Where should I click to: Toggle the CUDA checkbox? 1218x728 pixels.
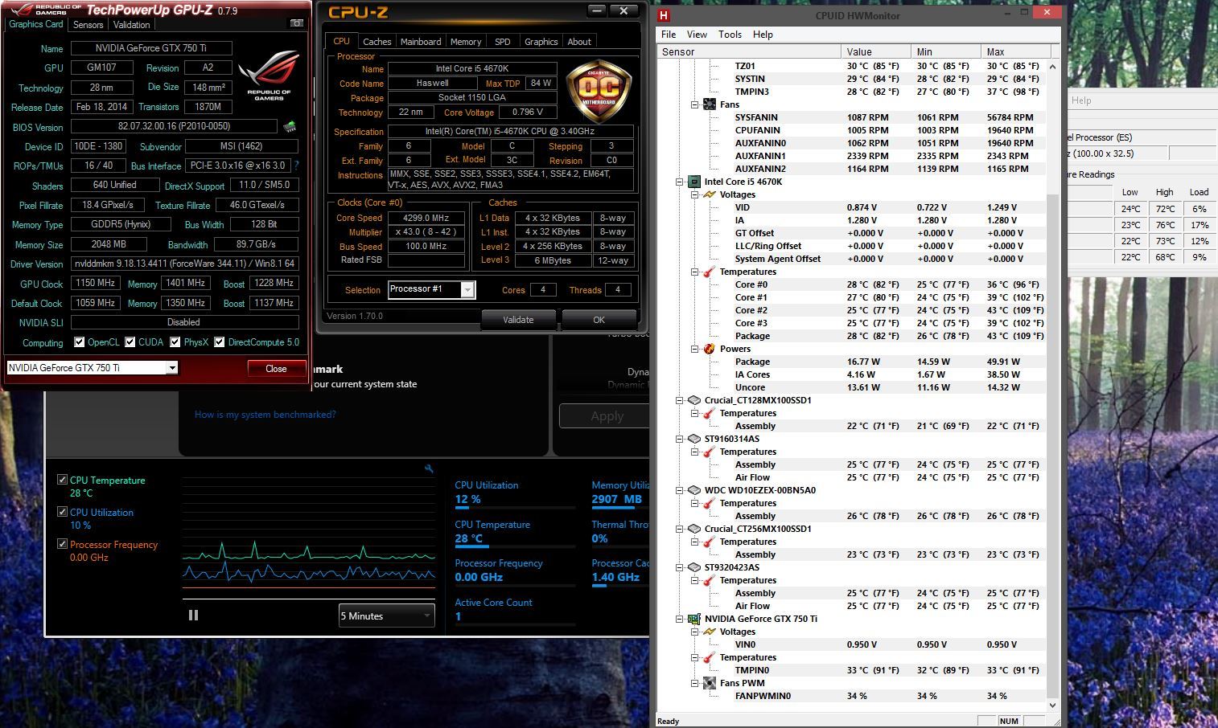tap(130, 342)
